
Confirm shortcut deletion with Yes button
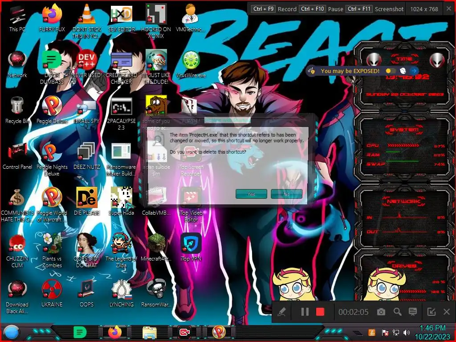coord(251,194)
